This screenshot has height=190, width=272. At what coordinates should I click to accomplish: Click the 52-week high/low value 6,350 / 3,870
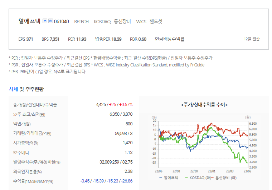pyautogui.click(x=121, y=114)
